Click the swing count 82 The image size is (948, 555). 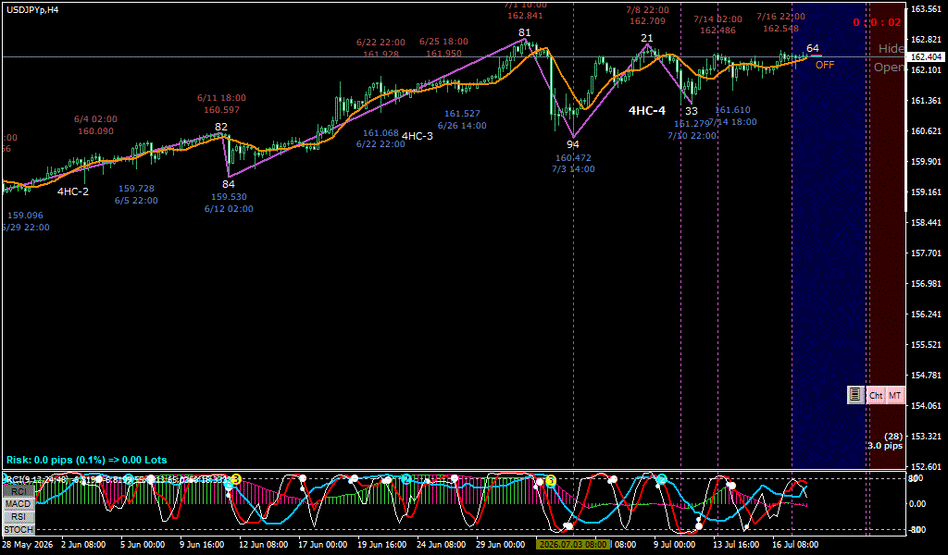[221, 127]
